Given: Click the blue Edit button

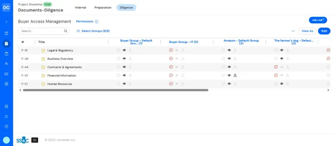Looking at the screenshot, I should (x=324, y=31).
